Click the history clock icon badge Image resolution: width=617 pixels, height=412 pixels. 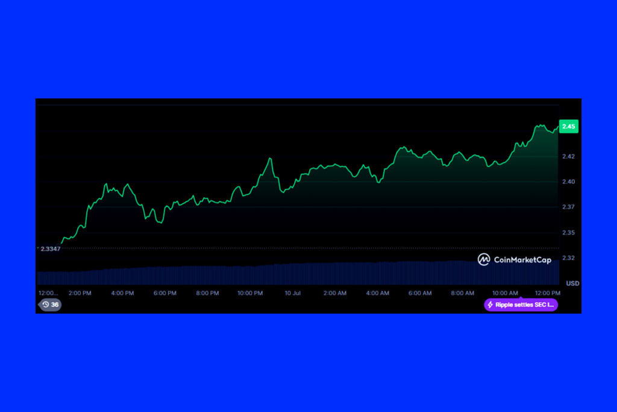(46, 305)
